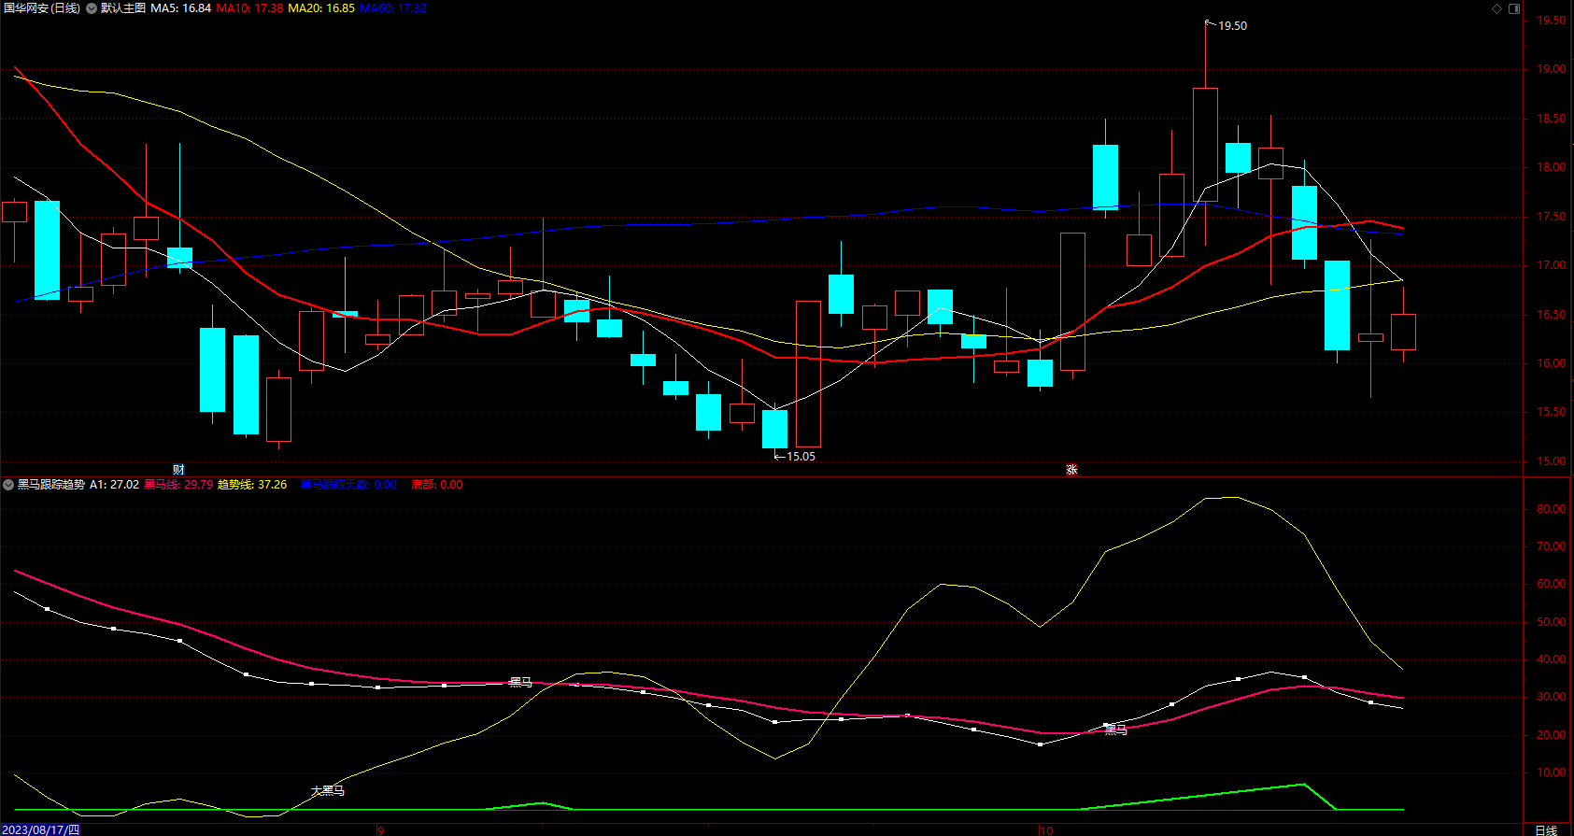Viewport: 1574px width, 836px height.
Task: Click the 17.50 price axis label
Action: [1552, 217]
